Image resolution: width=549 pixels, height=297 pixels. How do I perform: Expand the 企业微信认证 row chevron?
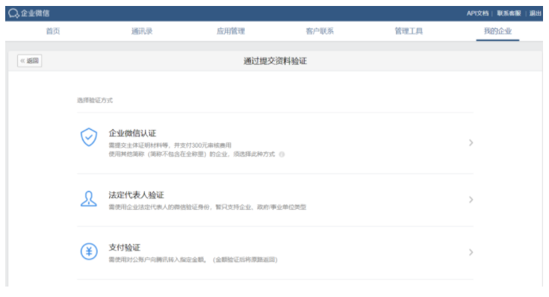(x=471, y=143)
